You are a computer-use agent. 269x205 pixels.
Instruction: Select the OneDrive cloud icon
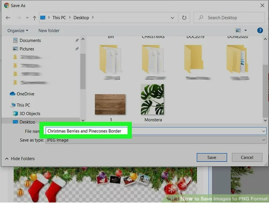point(13,94)
